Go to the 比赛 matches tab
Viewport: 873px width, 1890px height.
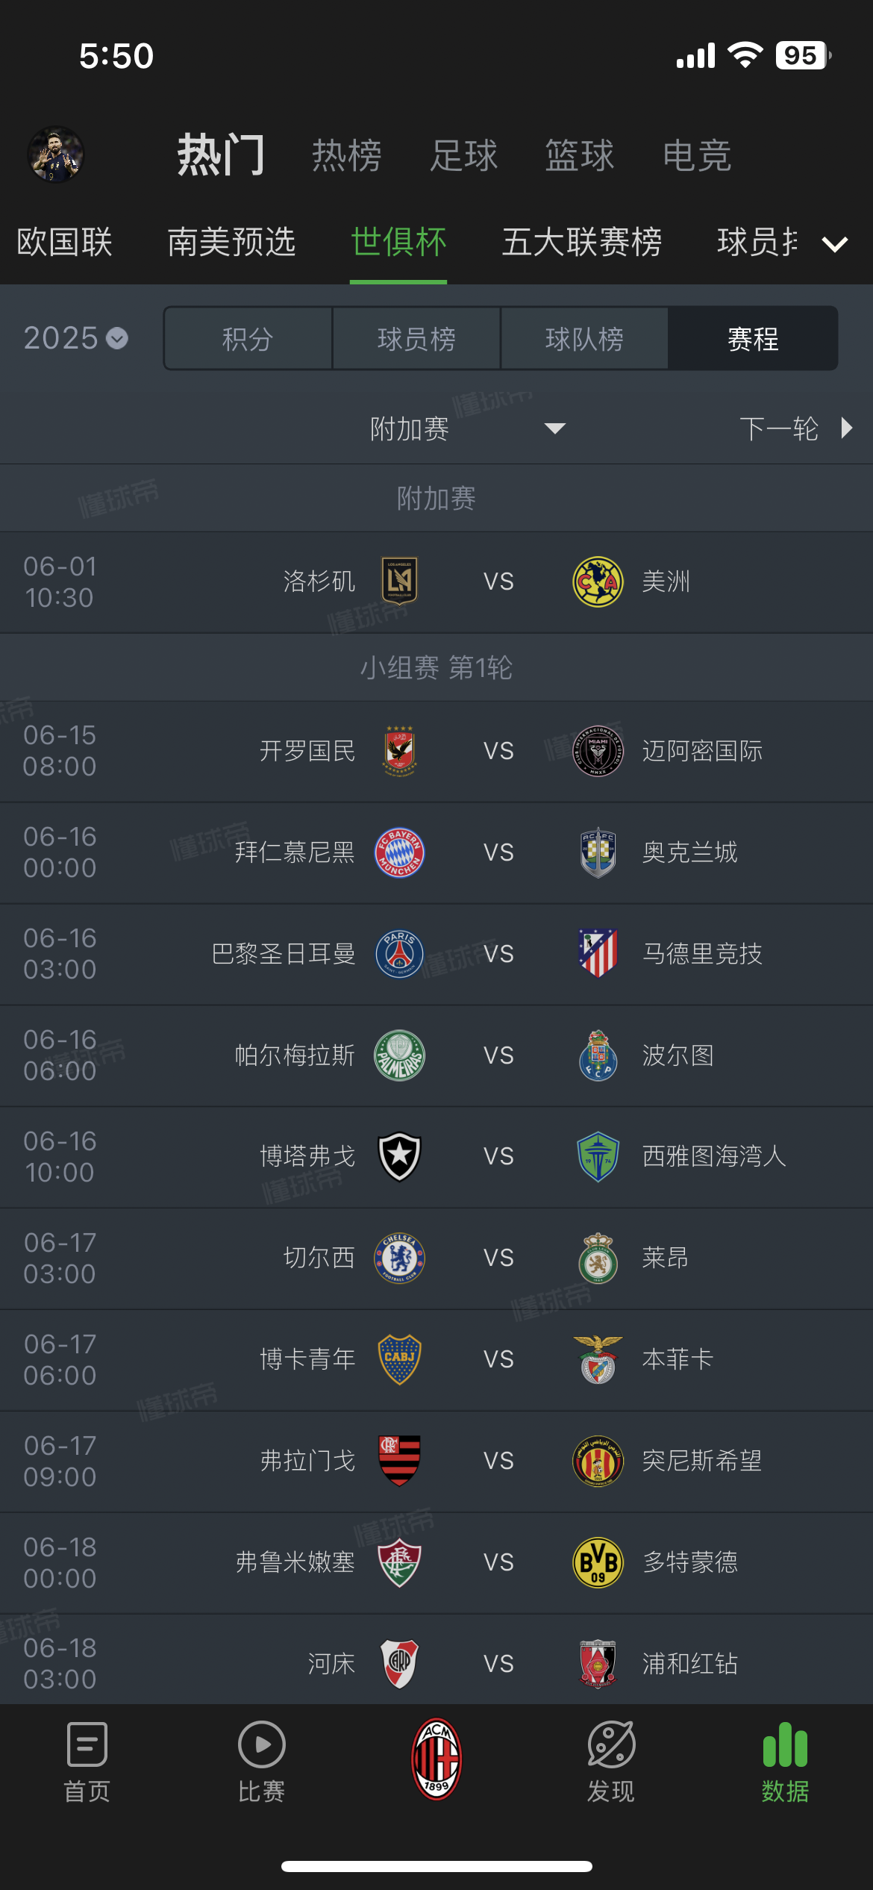tap(261, 1760)
